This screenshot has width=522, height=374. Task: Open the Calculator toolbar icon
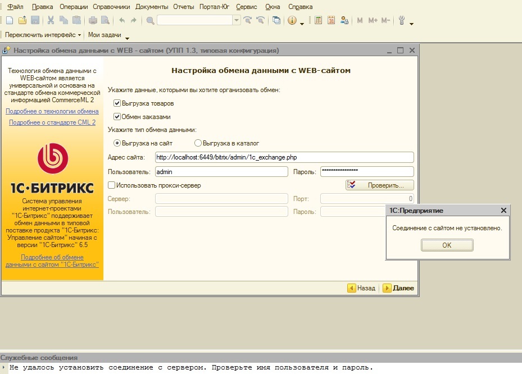318,20
